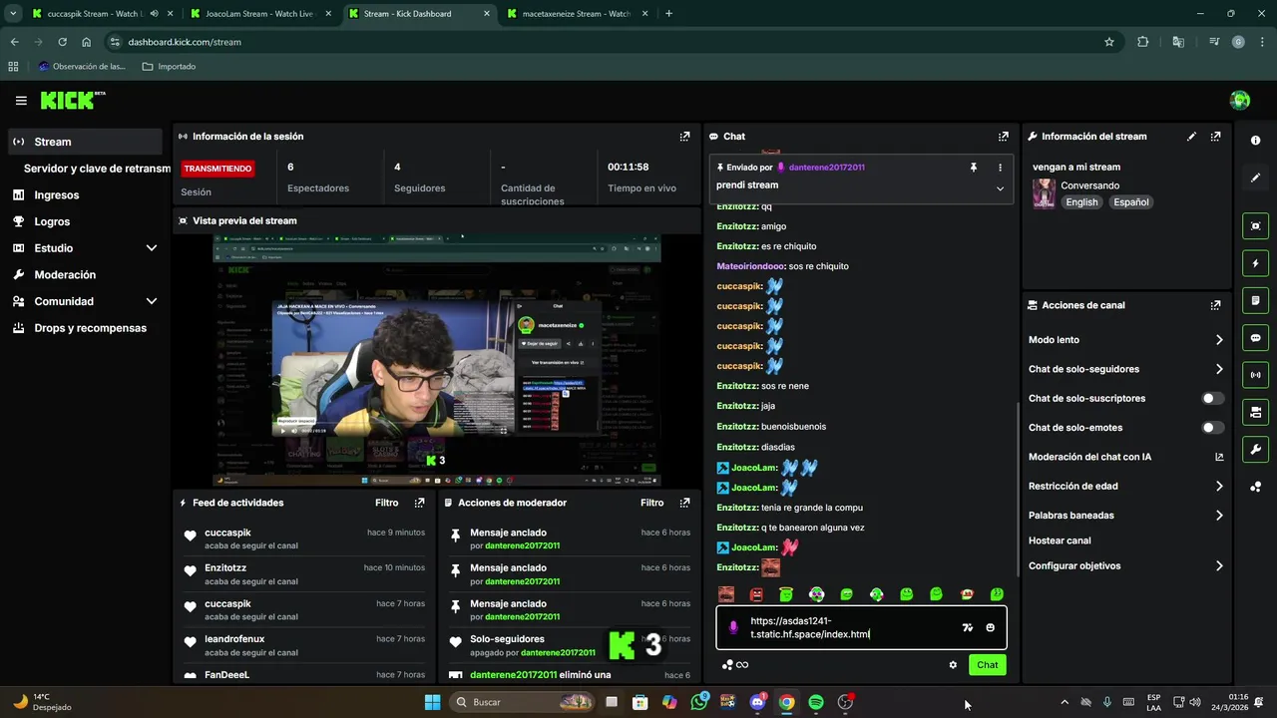
Task: Click the stream preview video
Action: pyautogui.click(x=437, y=360)
